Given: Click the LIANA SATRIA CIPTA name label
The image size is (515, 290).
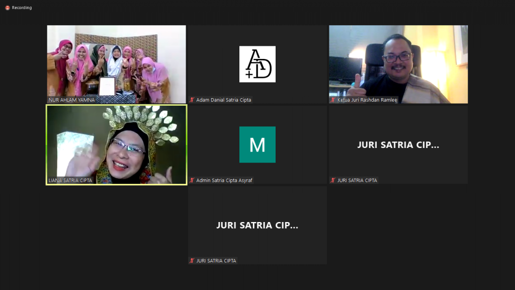Looking at the screenshot, I should pos(70,180).
